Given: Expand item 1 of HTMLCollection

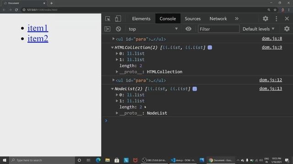Looking at the screenshot, I should click(x=117, y=60).
